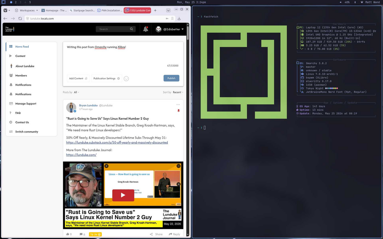Click the site search magnifier icon

pos(131,29)
